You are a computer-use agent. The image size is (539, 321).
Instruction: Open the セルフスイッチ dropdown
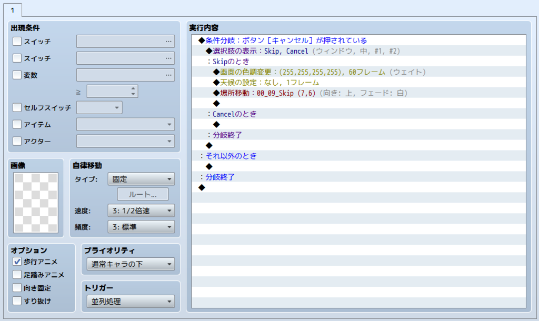click(99, 107)
